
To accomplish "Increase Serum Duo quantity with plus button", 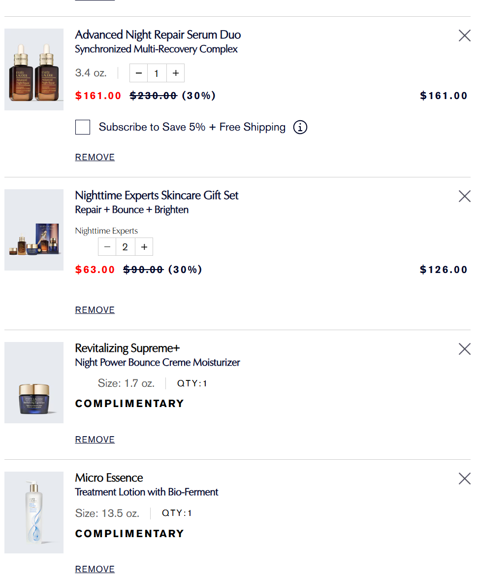I will point(175,73).
